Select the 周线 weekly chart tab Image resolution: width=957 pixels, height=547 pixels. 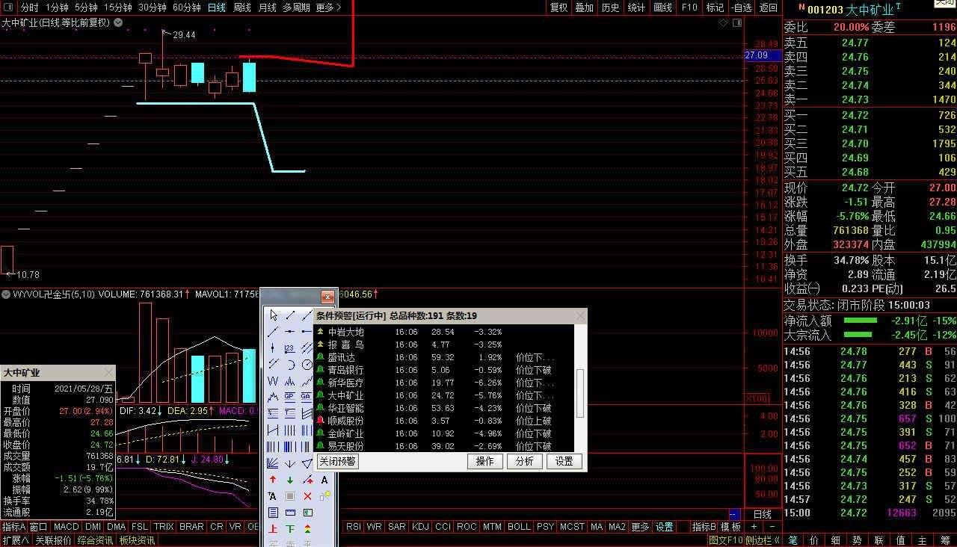pyautogui.click(x=242, y=7)
